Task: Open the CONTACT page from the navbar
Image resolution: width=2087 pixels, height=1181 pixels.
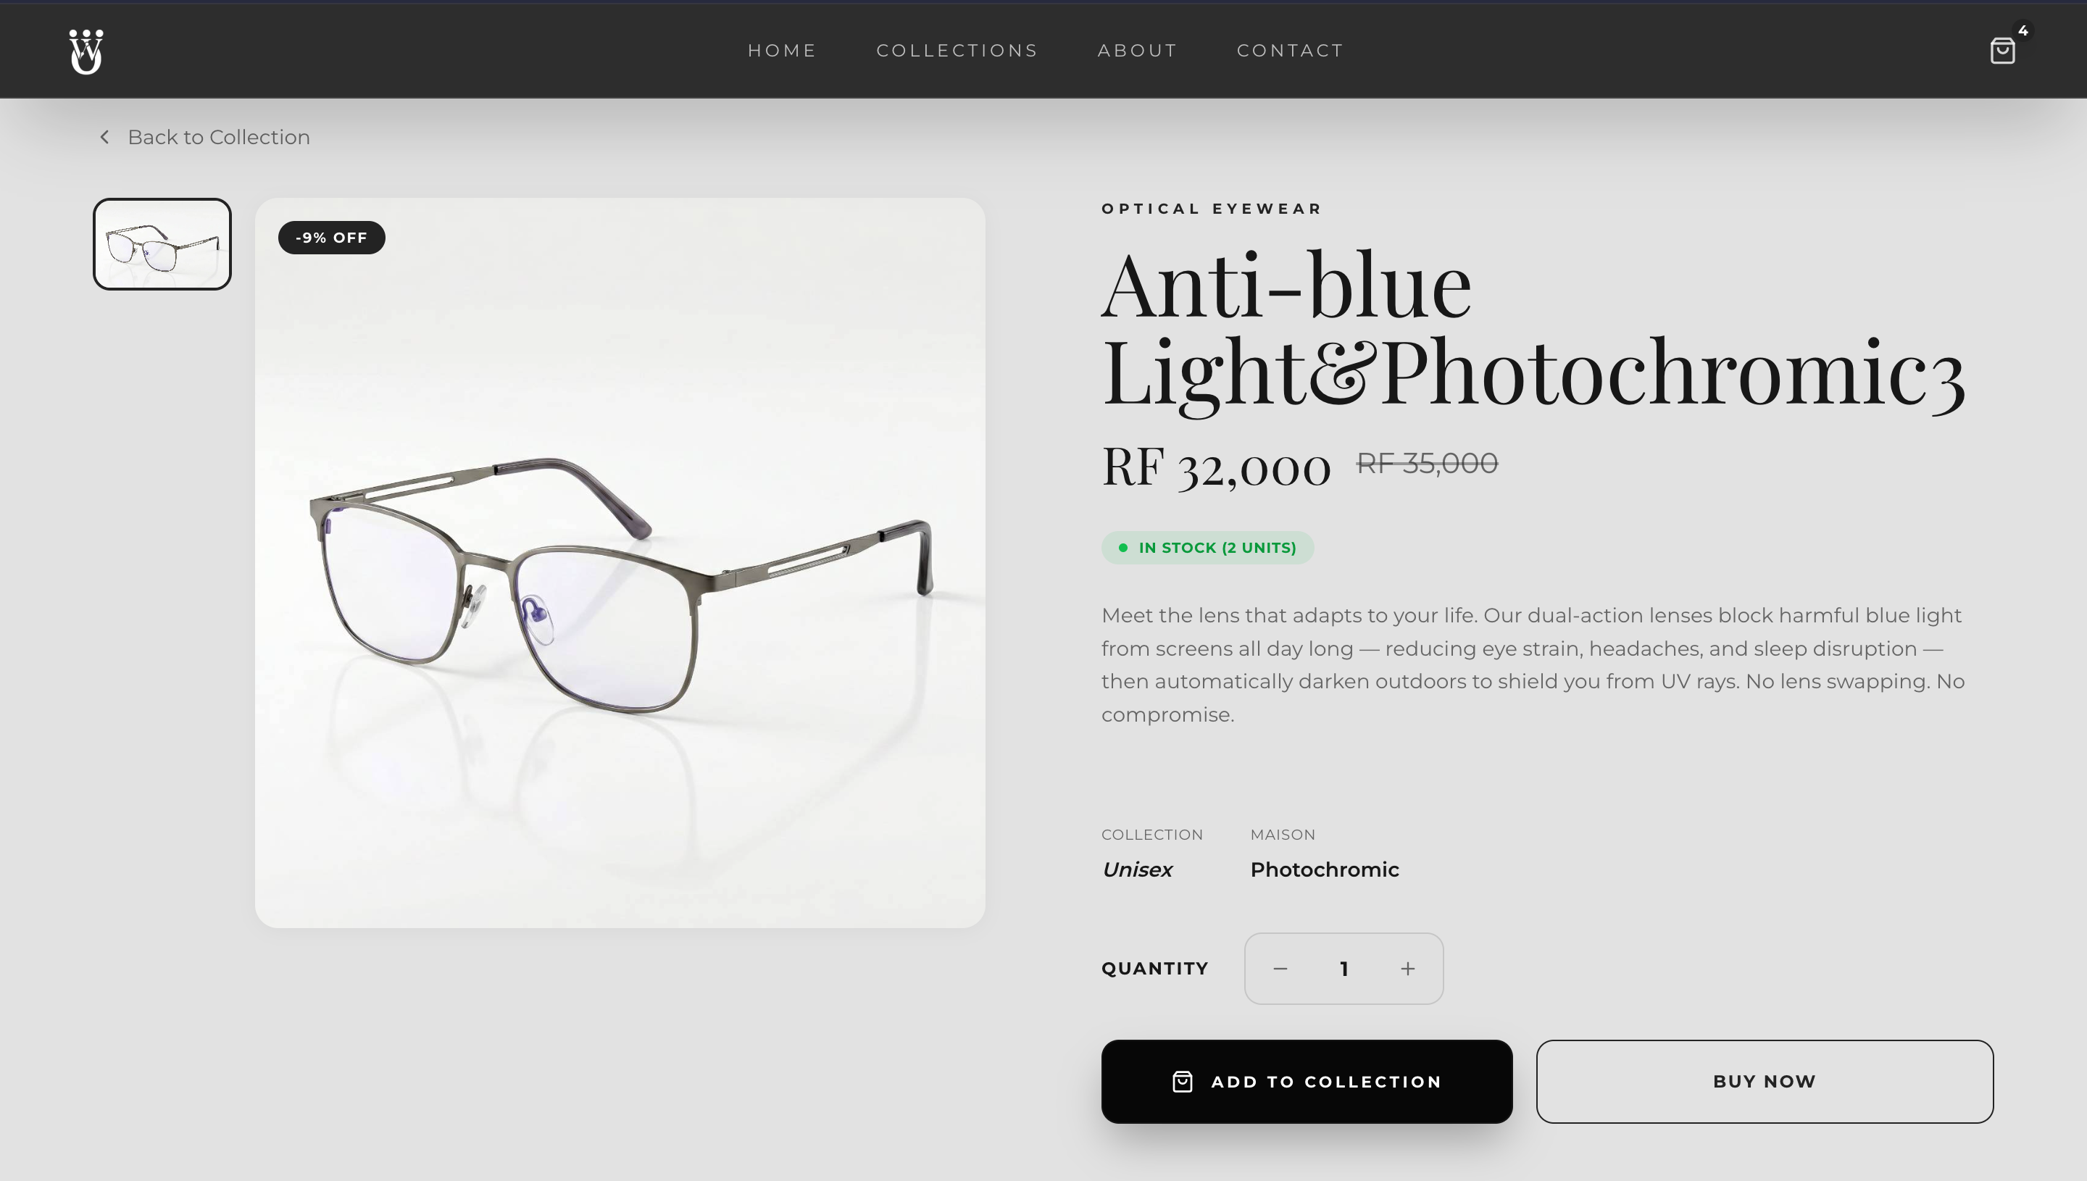Action: click(x=1290, y=50)
